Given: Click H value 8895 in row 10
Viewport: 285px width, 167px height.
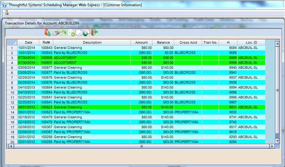Looking at the screenshot, I should (x=233, y=92).
